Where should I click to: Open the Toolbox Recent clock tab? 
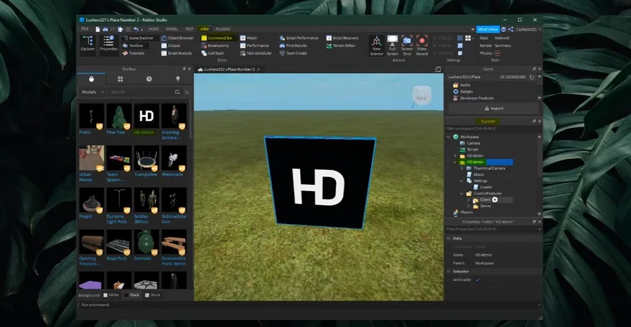click(x=149, y=79)
